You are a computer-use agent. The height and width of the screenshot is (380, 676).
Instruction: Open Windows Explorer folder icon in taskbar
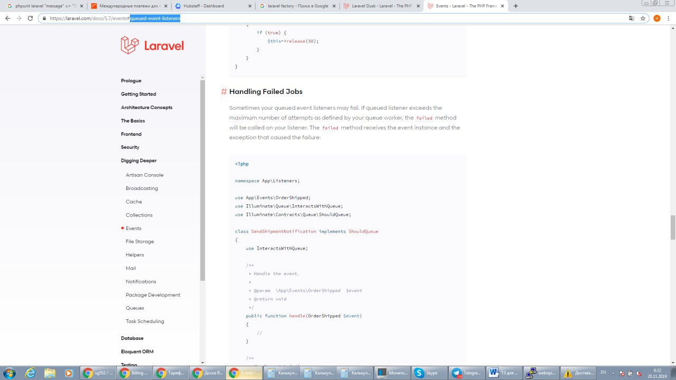click(50, 373)
